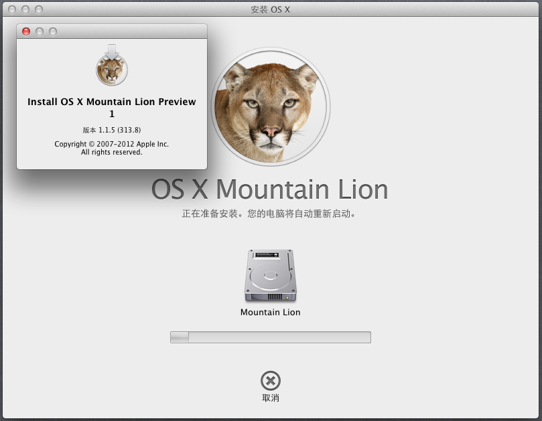This screenshot has width=542, height=421.
Task: Click the installation progress bar
Action: coord(270,337)
